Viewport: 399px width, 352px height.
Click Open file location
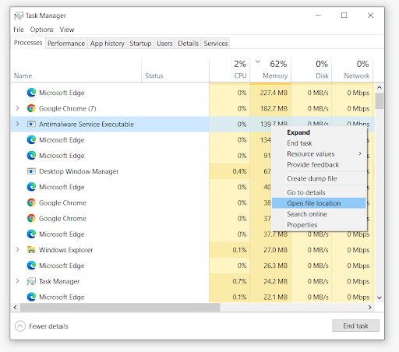tap(320, 203)
